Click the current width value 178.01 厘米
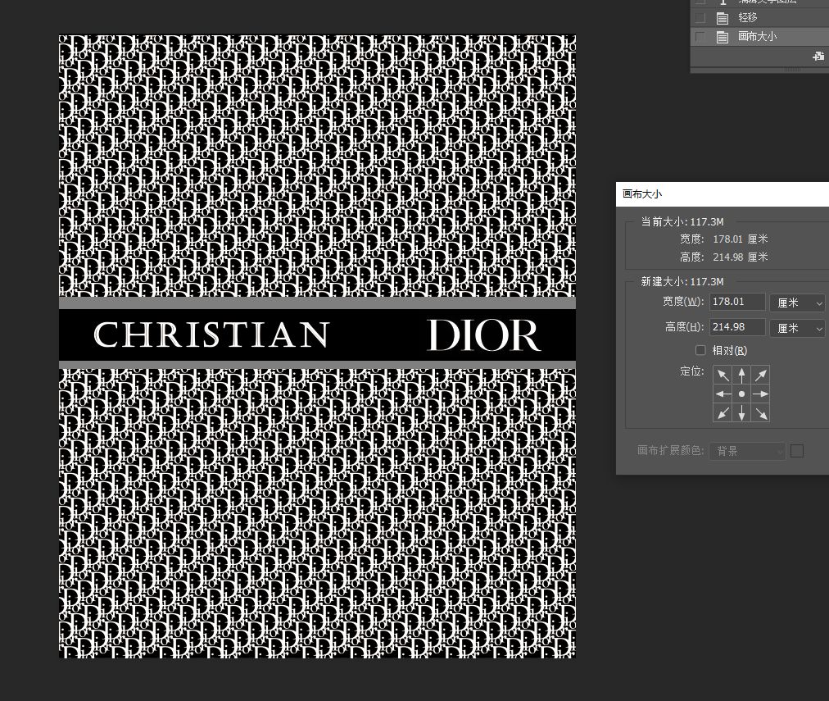This screenshot has width=829, height=701. (x=741, y=239)
